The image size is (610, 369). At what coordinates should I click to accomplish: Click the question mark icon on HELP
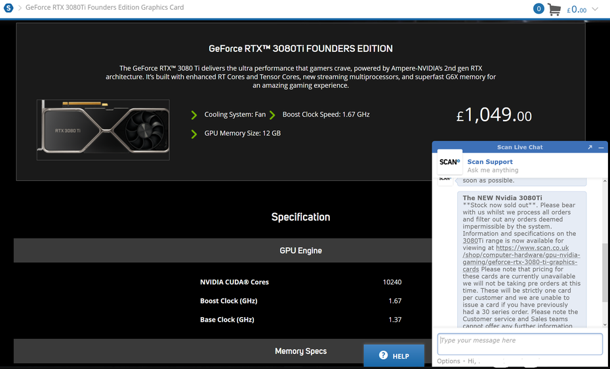[383, 355]
